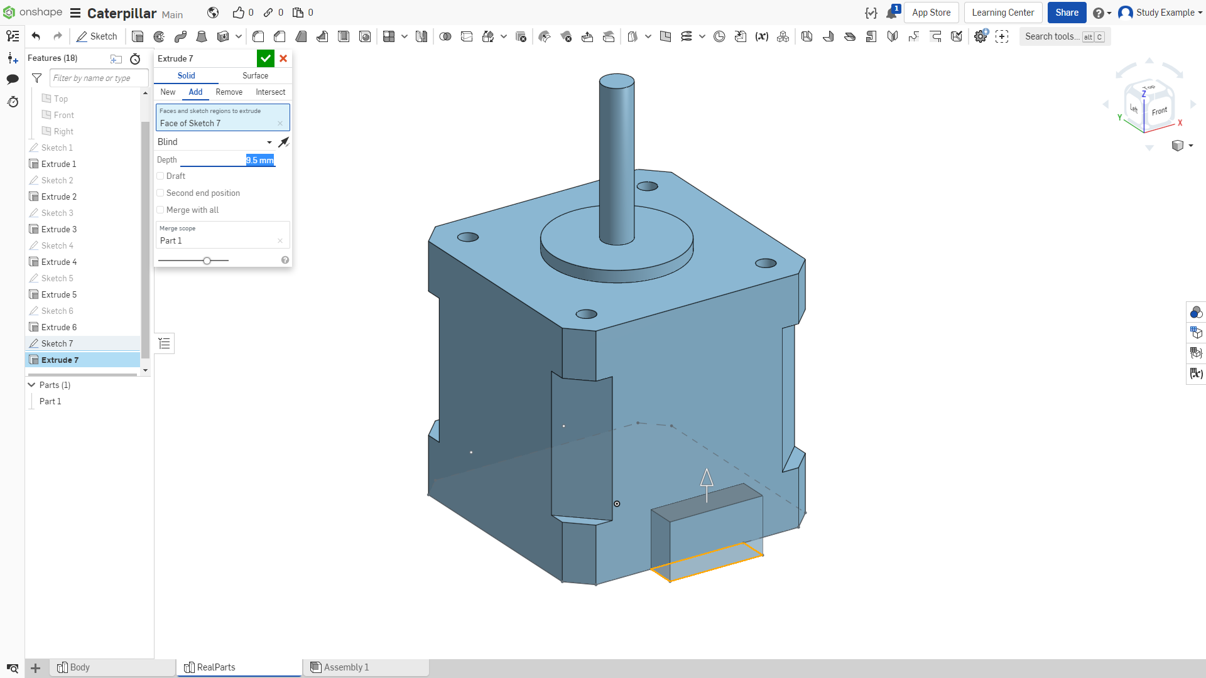Select the Plane tool
The width and height of the screenshot is (1206, 678).
[x=665, y=36]
